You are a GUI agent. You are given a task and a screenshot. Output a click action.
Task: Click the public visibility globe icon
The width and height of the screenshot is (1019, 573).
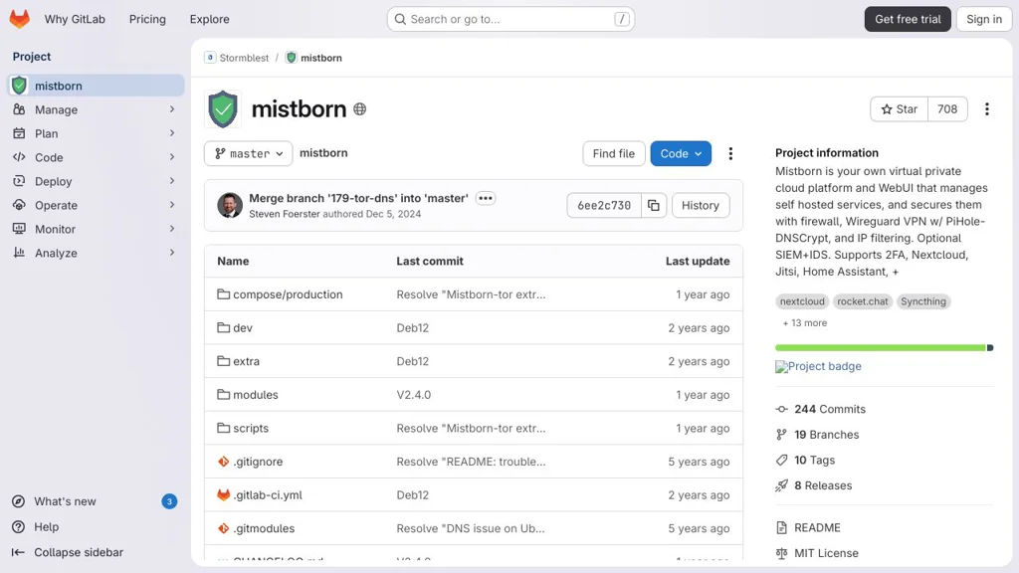[359, 109]
